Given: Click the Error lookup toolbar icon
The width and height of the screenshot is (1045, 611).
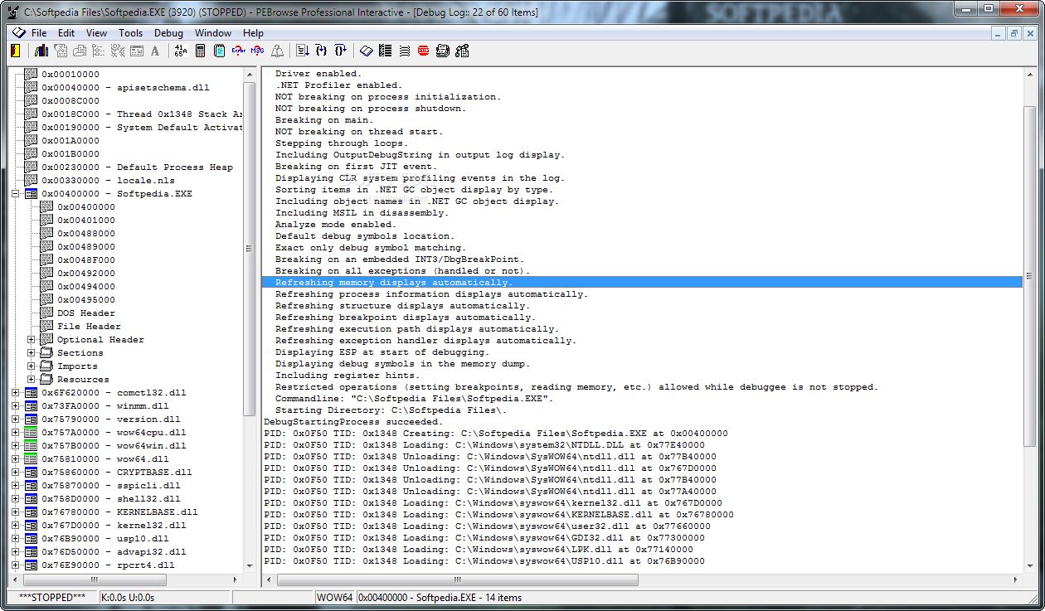Looking at the screenshot, I should click(x=239, y=51).
